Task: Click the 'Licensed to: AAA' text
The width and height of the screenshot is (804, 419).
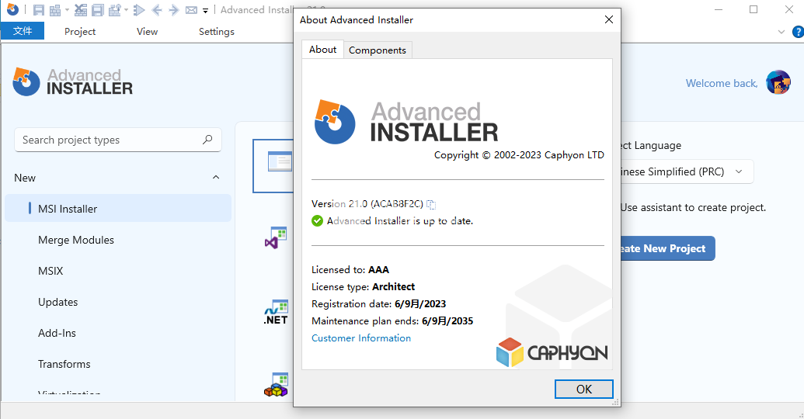Action: tap(350, 269)
